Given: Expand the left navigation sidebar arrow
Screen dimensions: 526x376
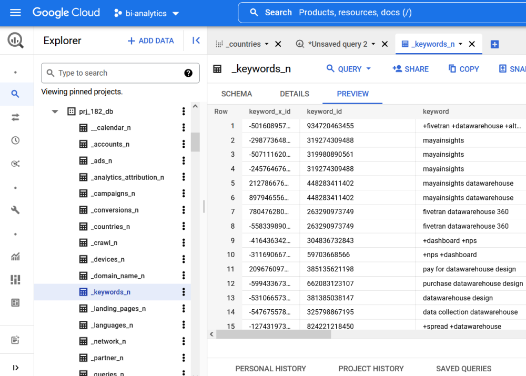Looking at the screenshot, I should tap(15, 368).
